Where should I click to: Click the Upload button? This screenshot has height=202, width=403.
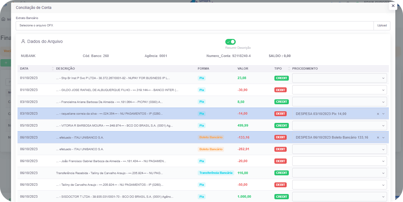382,25
